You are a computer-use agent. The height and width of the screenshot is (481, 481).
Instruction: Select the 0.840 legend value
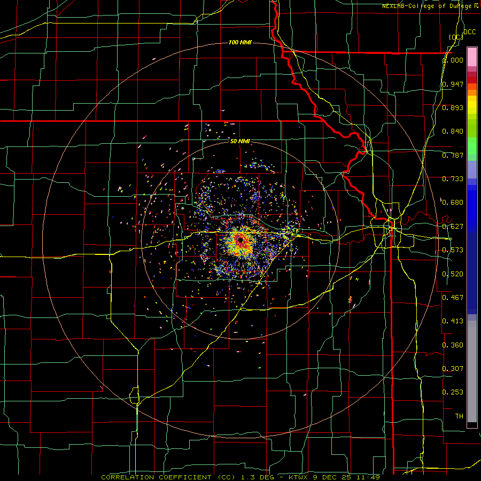[x=453, y=131]
